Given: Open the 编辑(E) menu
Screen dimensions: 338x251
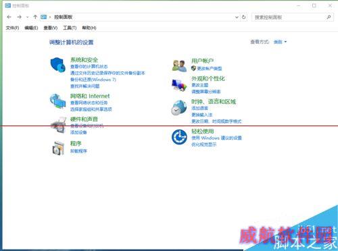Looking at the screenshot, I should pos(31,28).
